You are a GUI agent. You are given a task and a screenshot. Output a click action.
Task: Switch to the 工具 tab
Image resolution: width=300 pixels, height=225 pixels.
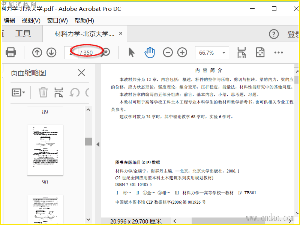(23, 34)
